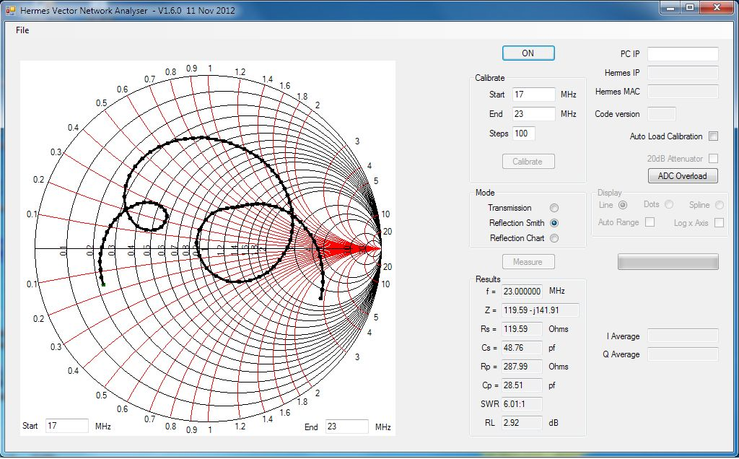Click the PC IP field

pos(681,53)
